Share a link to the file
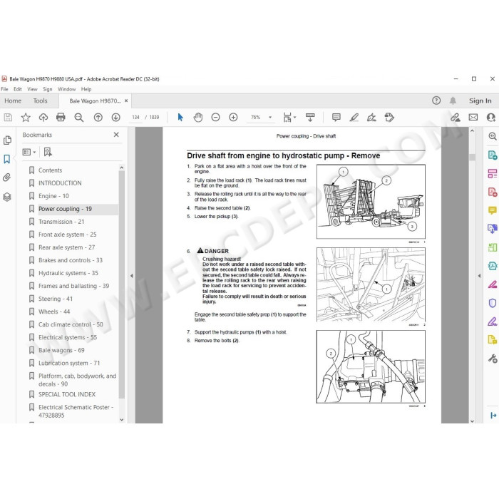This screenshot has width=499, height=499. [x=456, y=118]
